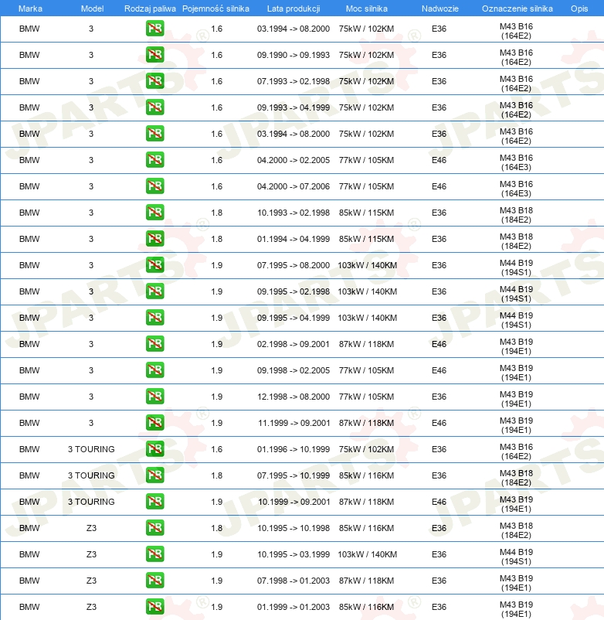
Task: Click the Moc silnika column header
Action: (x=367, y=9)
